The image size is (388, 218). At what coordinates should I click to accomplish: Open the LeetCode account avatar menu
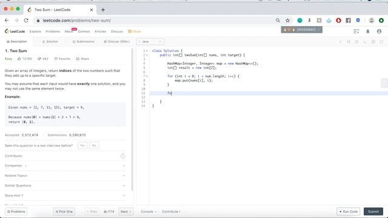pos(379,31)
